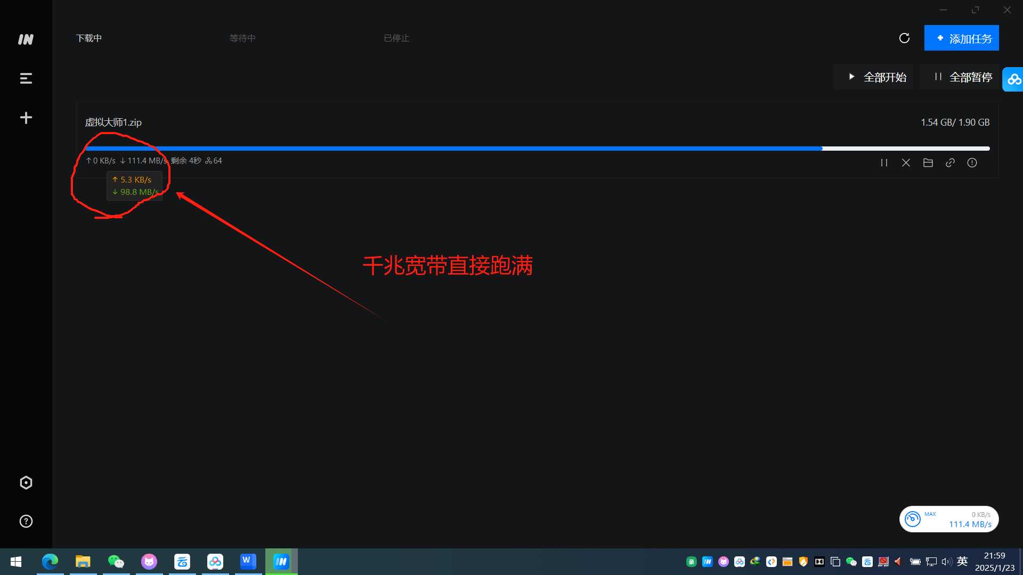Click the active IN downloader taskbar icon

[281, 562]
